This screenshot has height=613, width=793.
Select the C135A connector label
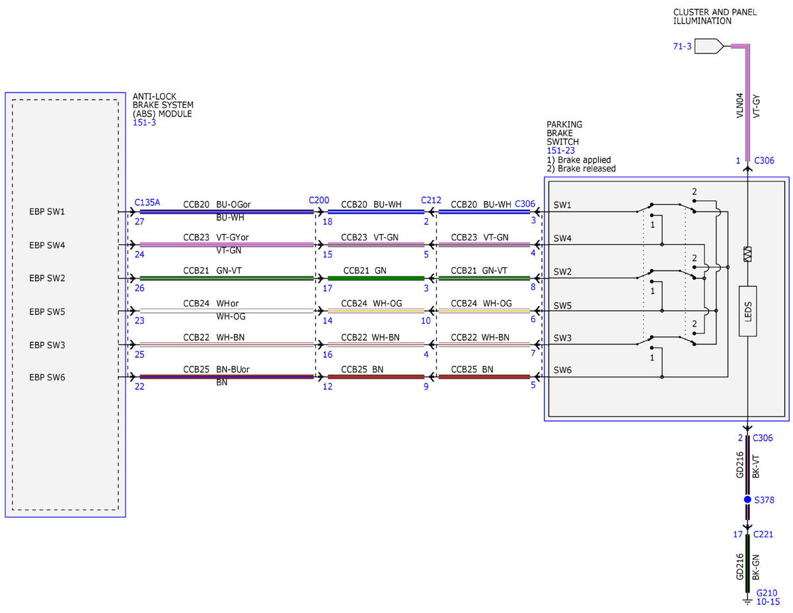tap(147, 202)
